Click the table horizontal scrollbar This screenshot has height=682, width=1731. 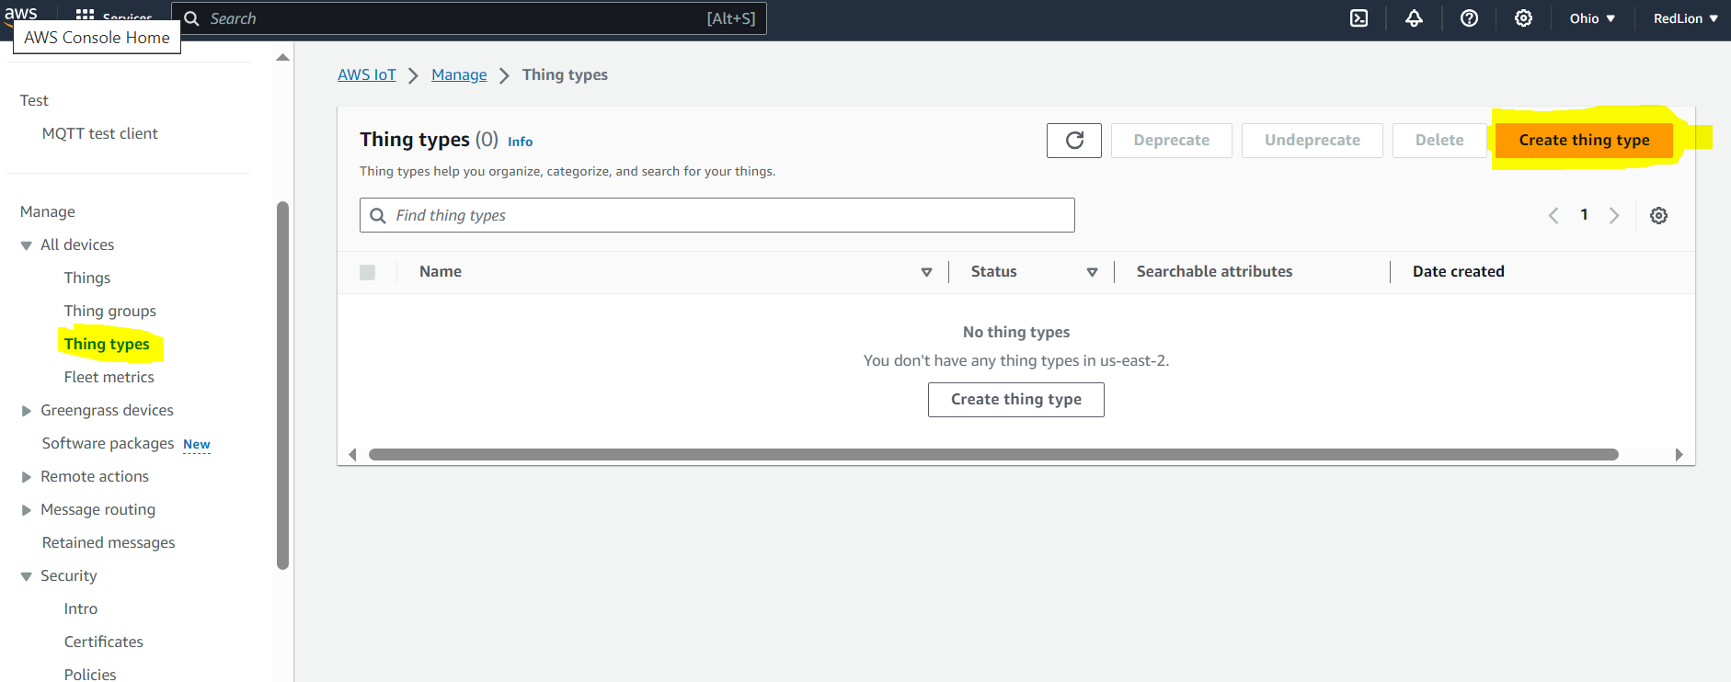[993, 454]
